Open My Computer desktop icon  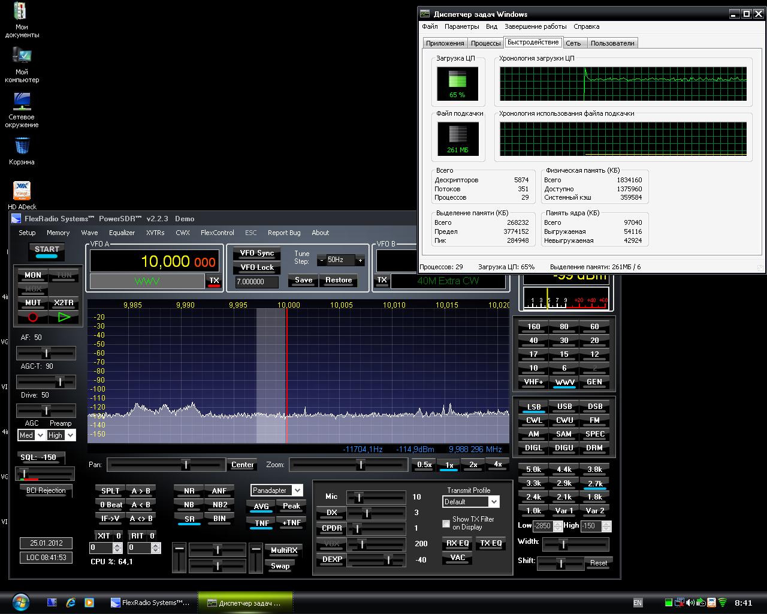click(x=22, y=65)
